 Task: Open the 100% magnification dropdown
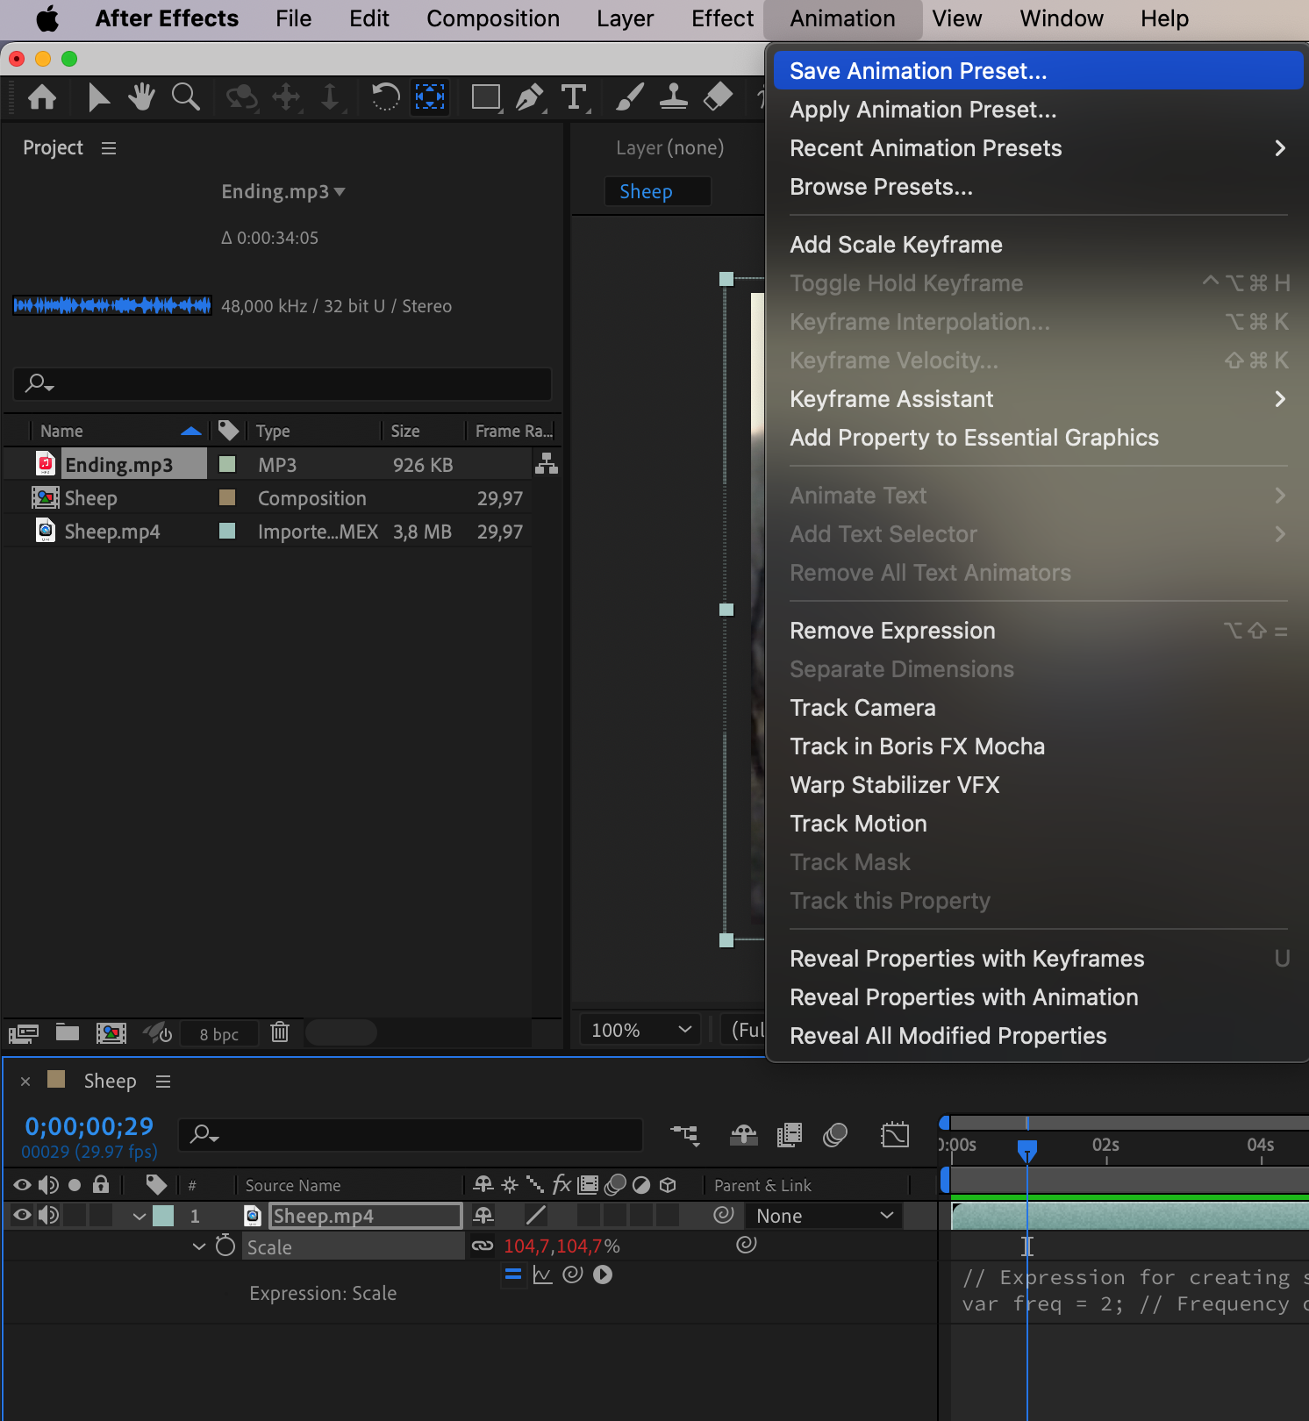tap(640, 1030)
